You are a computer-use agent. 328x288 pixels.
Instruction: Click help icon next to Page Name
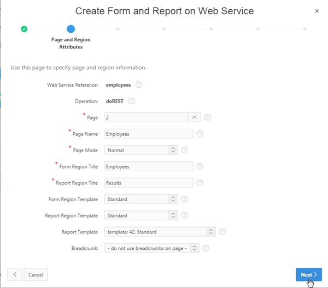pyautogui.click(x=200, y=134)
